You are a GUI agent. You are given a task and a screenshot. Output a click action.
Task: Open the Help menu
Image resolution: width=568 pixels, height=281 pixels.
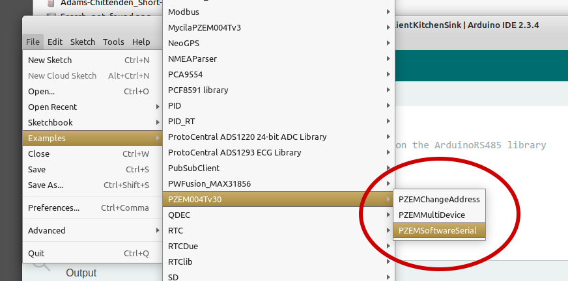141,42
